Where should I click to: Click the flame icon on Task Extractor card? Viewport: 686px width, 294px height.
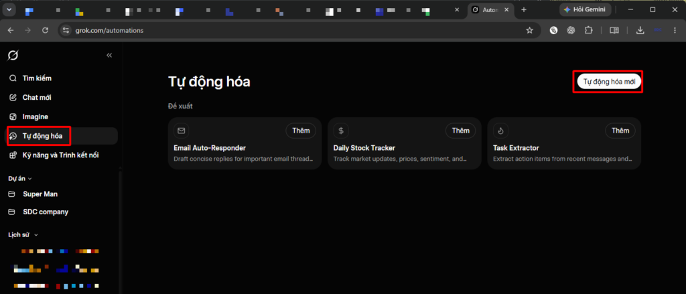(x=500, y=131)
